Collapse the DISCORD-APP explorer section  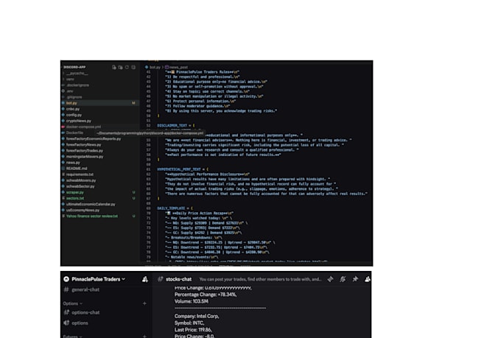click(74, 67)
